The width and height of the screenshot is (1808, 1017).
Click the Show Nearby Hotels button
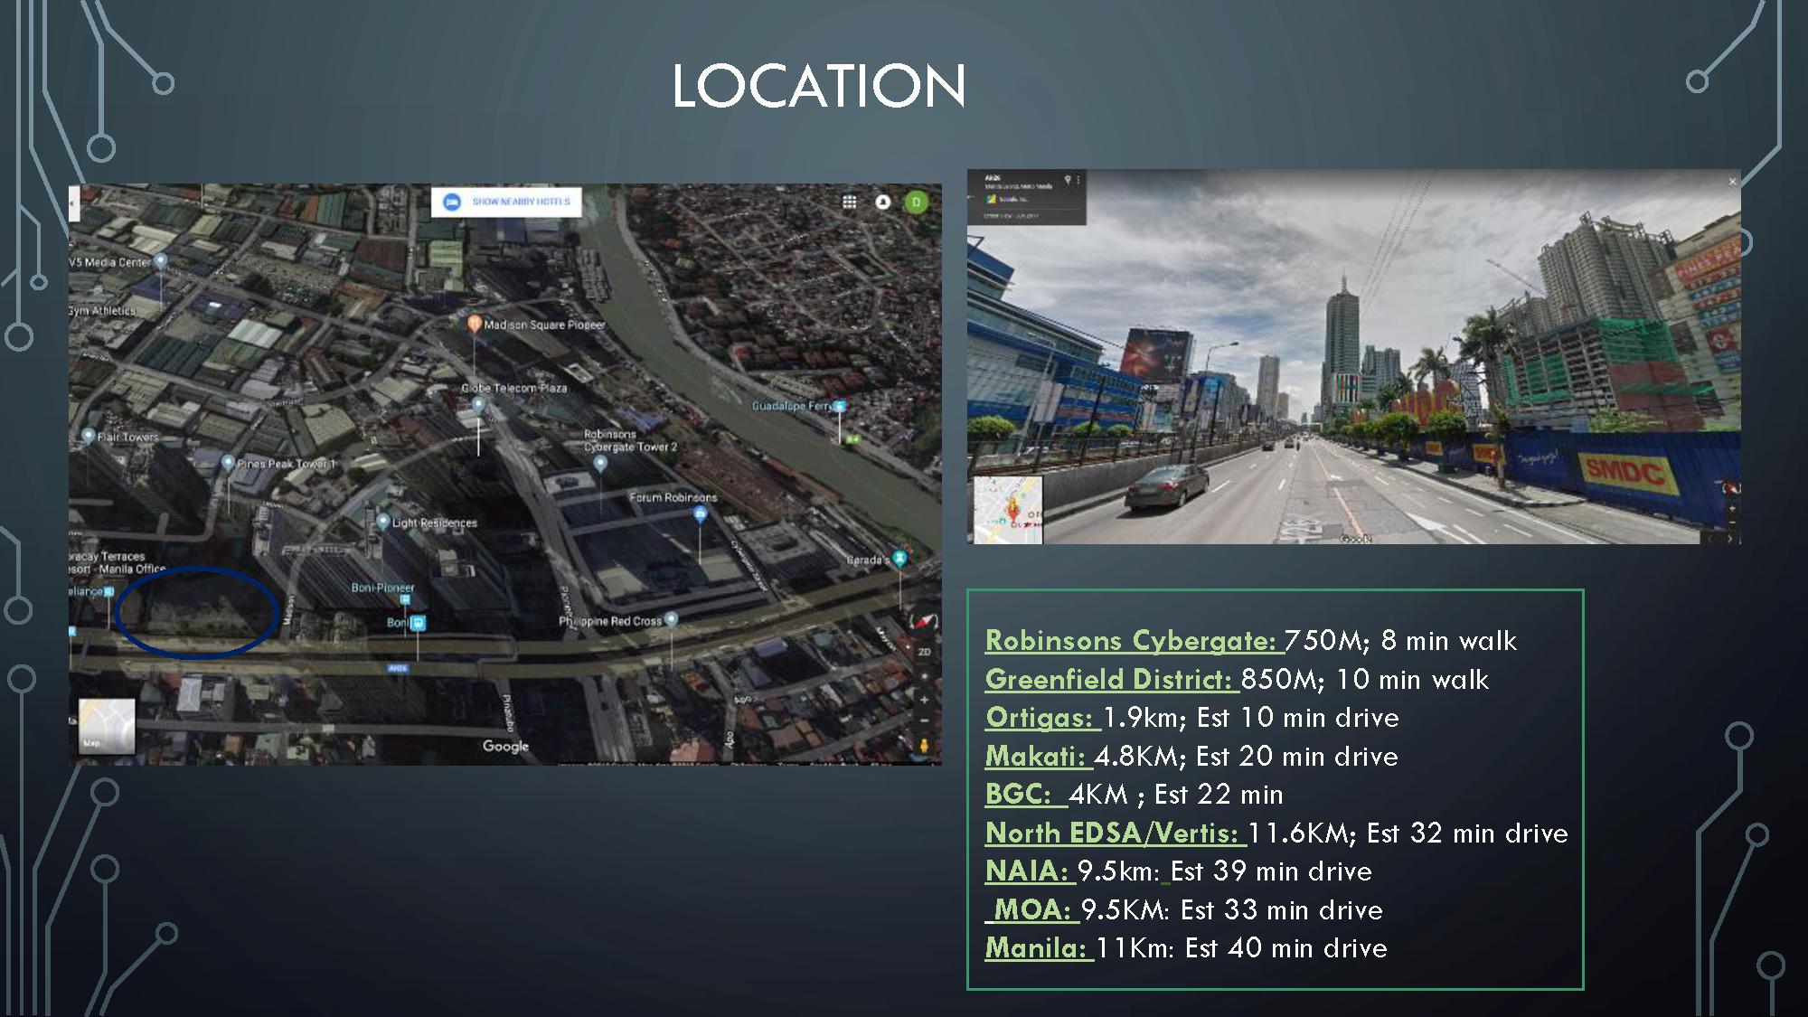click(x=505, y=202)
